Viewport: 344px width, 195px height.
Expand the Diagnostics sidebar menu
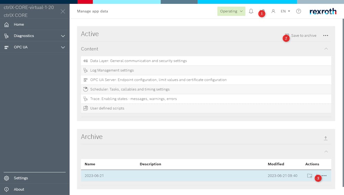[63, 36]
